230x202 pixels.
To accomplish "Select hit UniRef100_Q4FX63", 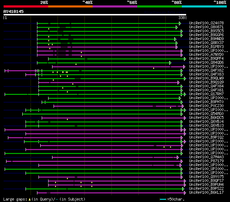I will (206, 74).
